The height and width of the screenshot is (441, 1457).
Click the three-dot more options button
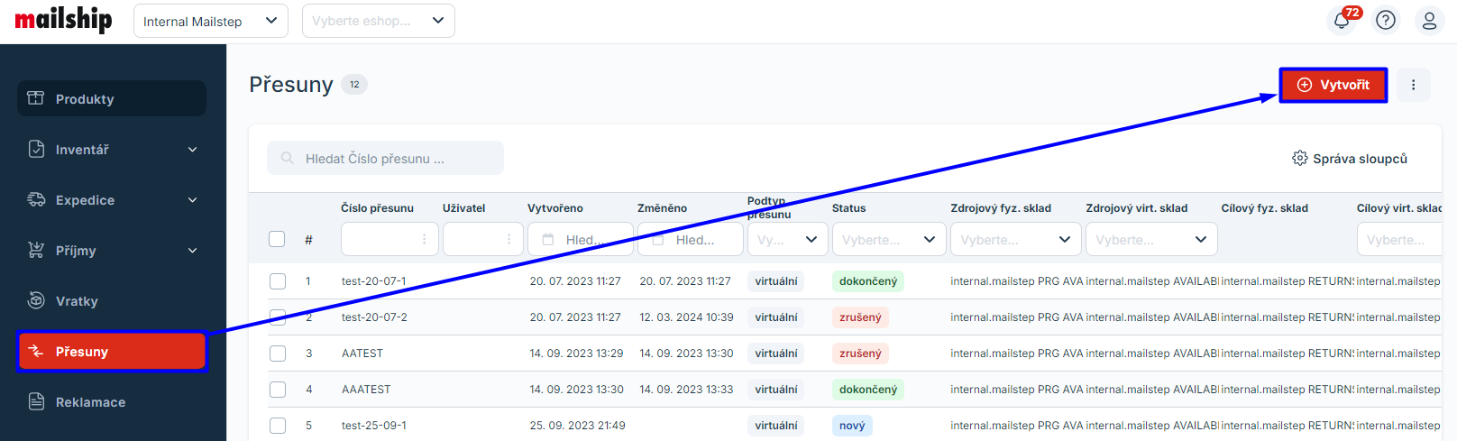pyautogui.click(x=1413, y=85)
